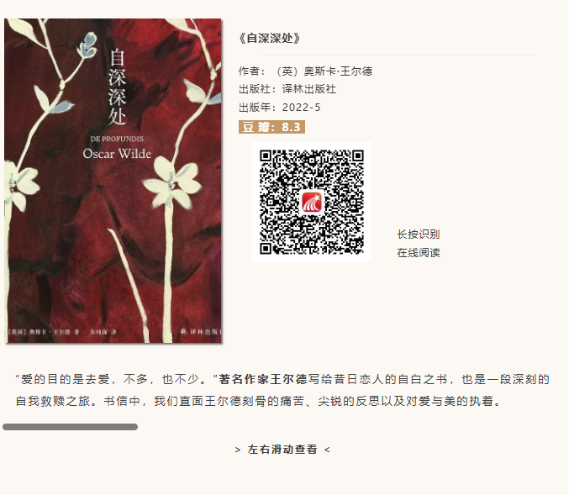Click the Oscar Wilde text on the cover
The width and height of the screenshot is (569, 495).
[x=117, y=154]
